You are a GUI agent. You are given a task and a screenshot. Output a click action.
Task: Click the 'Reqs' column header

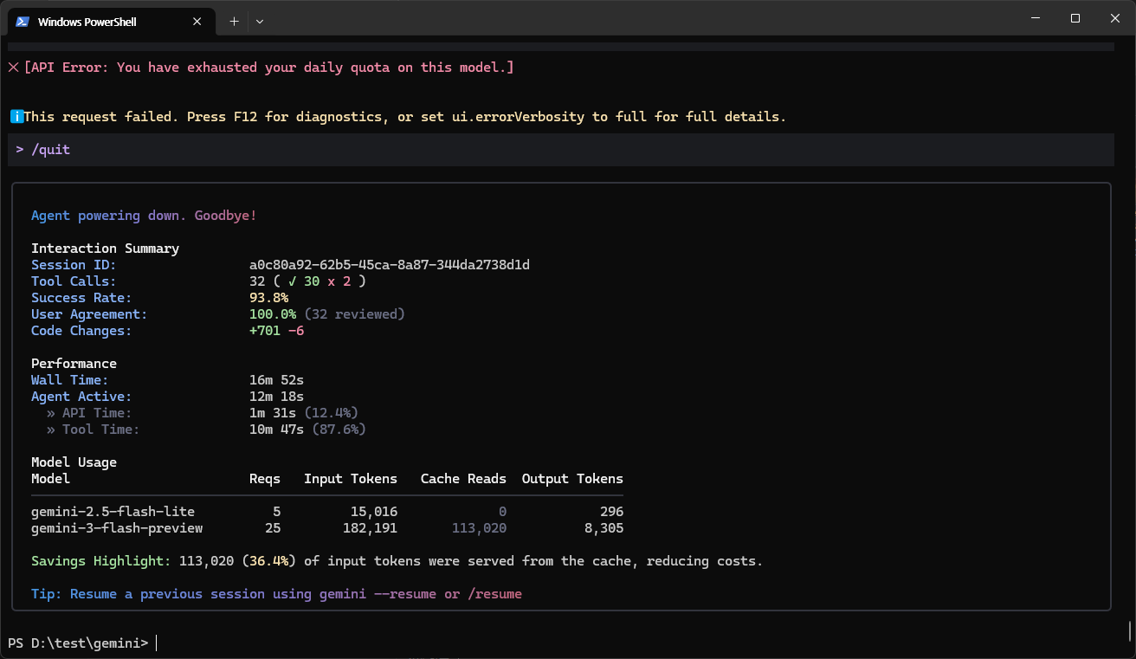click(265, 478)
